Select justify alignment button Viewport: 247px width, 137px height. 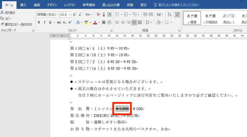pos(134,22)
